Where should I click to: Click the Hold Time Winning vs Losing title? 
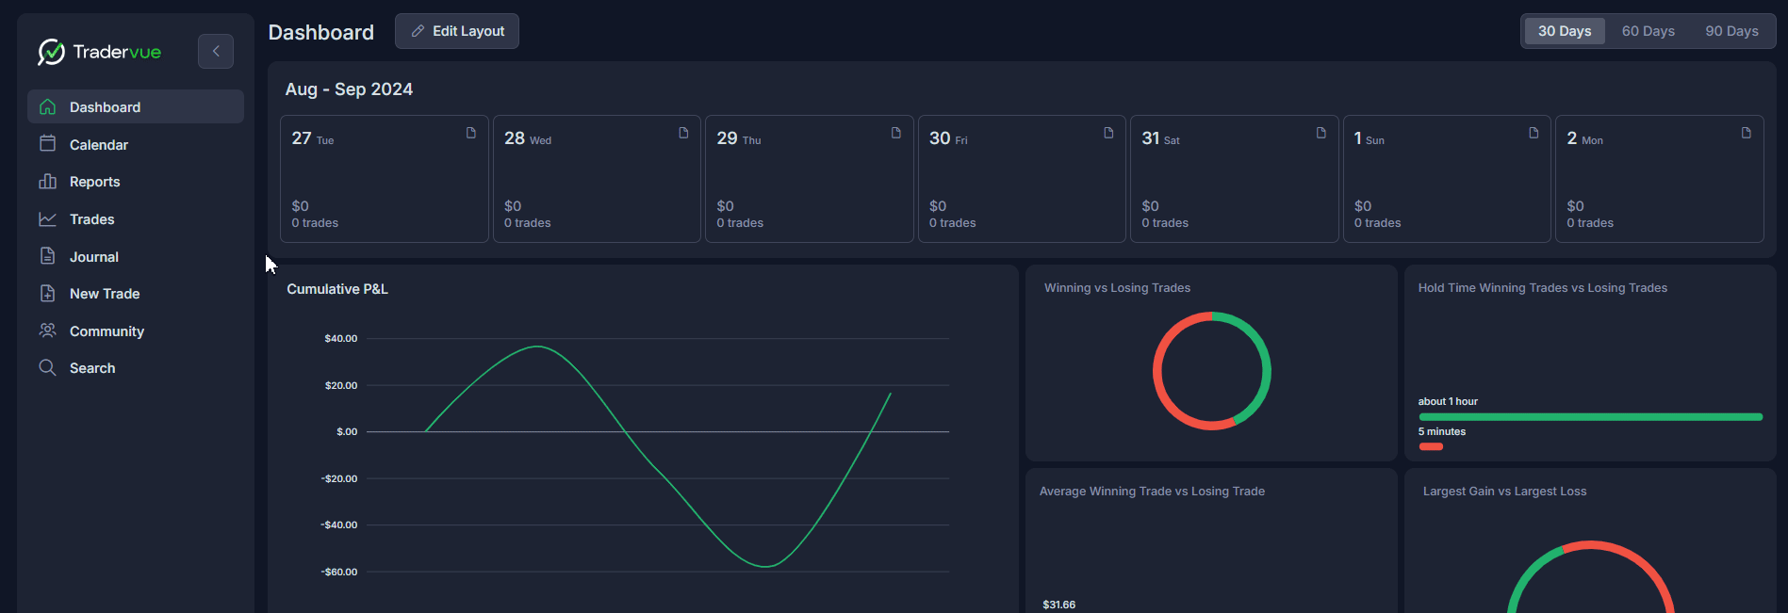click(1543, 288)
